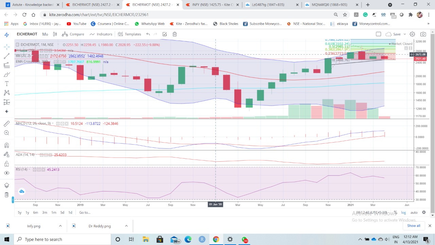Open settings for the BB indicator
Screen dimensions: 435x245
pyautogui.click(x=42, y=56)
